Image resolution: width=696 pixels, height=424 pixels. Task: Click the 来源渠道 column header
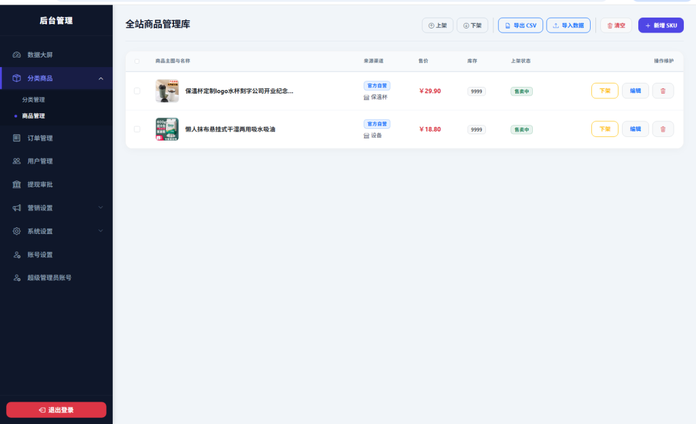pos(373,60)
